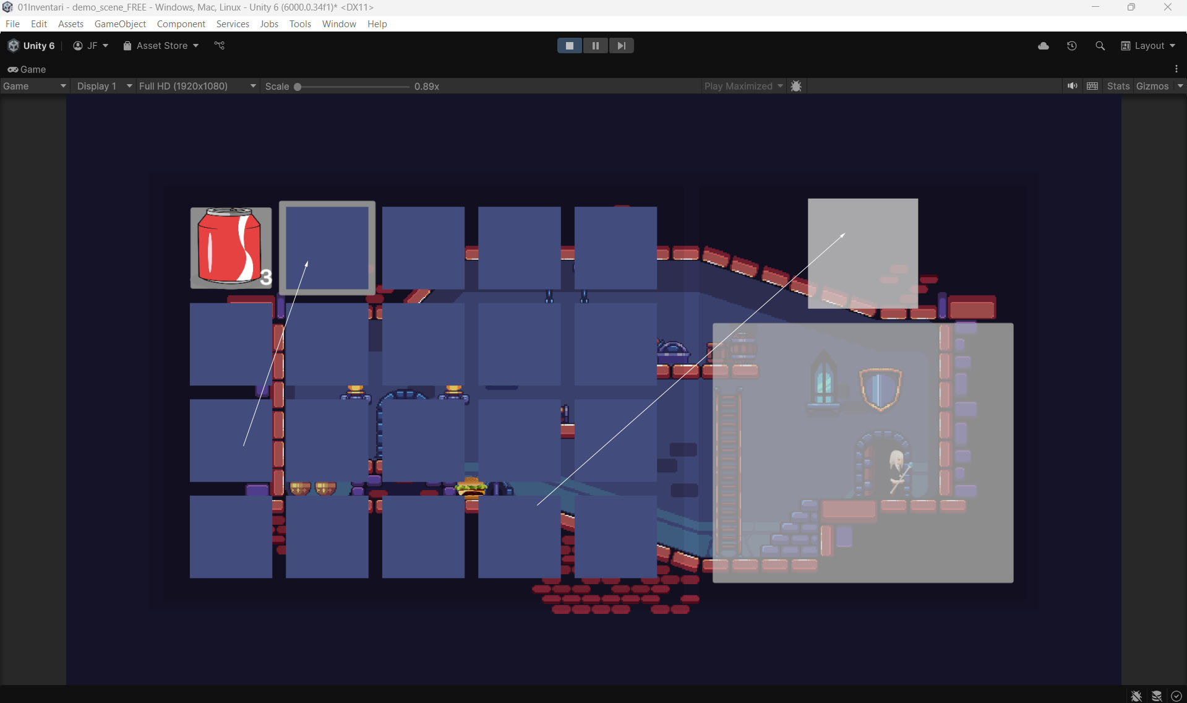
Task: Toggle the debugger bug icon in the Game toolbar
Action: [796, 86]
